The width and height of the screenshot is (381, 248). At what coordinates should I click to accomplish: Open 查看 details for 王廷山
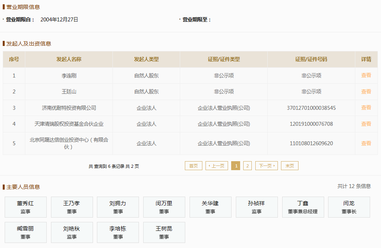coord(366,91)
